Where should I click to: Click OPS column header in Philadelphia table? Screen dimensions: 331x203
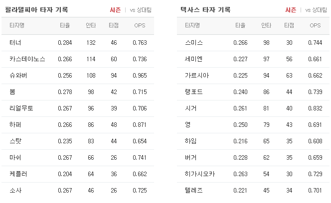(140, 25)
